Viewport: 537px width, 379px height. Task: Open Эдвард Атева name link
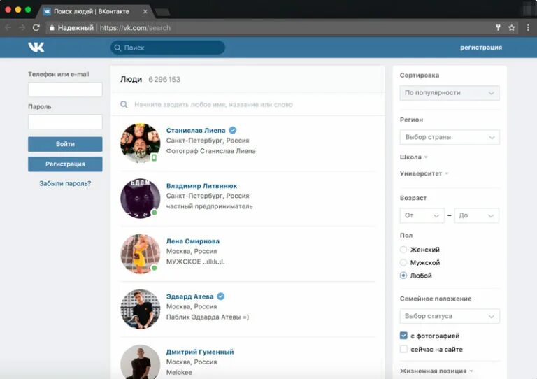point(189,296)
